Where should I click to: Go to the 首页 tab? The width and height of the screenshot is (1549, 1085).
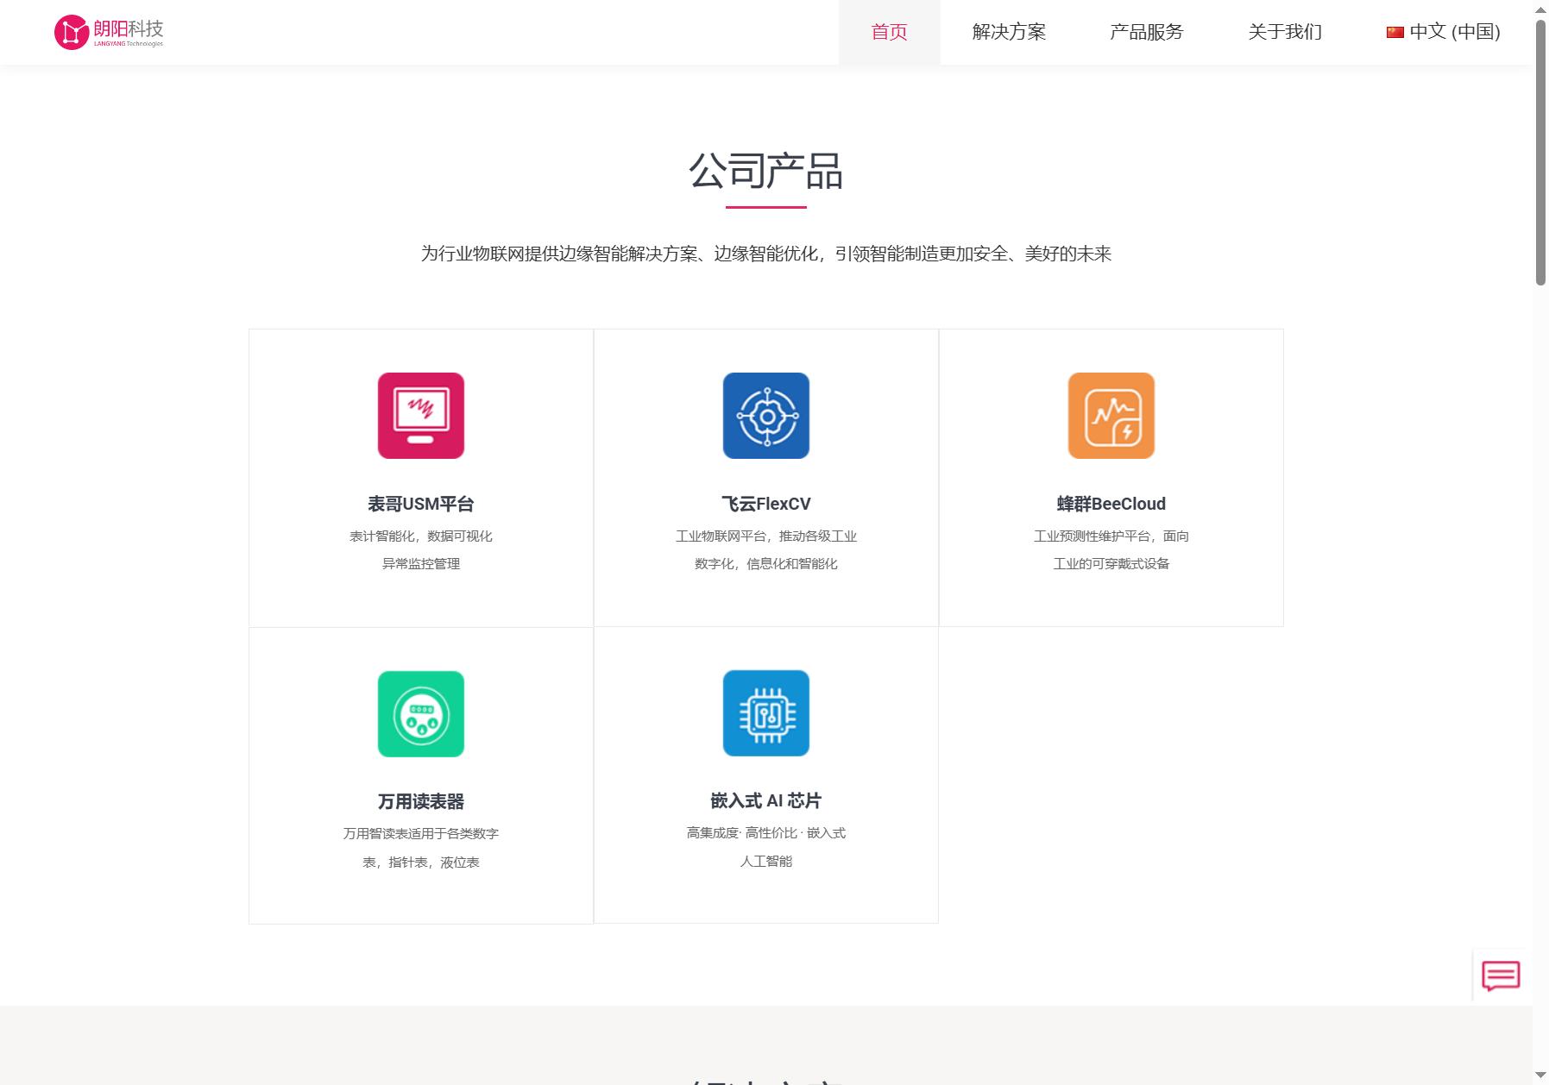890,32
